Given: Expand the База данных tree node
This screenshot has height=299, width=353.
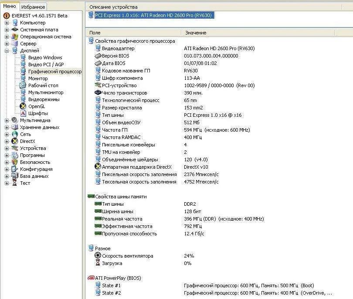Looking at the screenshot, I should 7,176.
